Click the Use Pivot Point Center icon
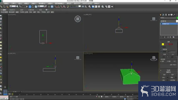178x100 pixels. coord(46,7)
